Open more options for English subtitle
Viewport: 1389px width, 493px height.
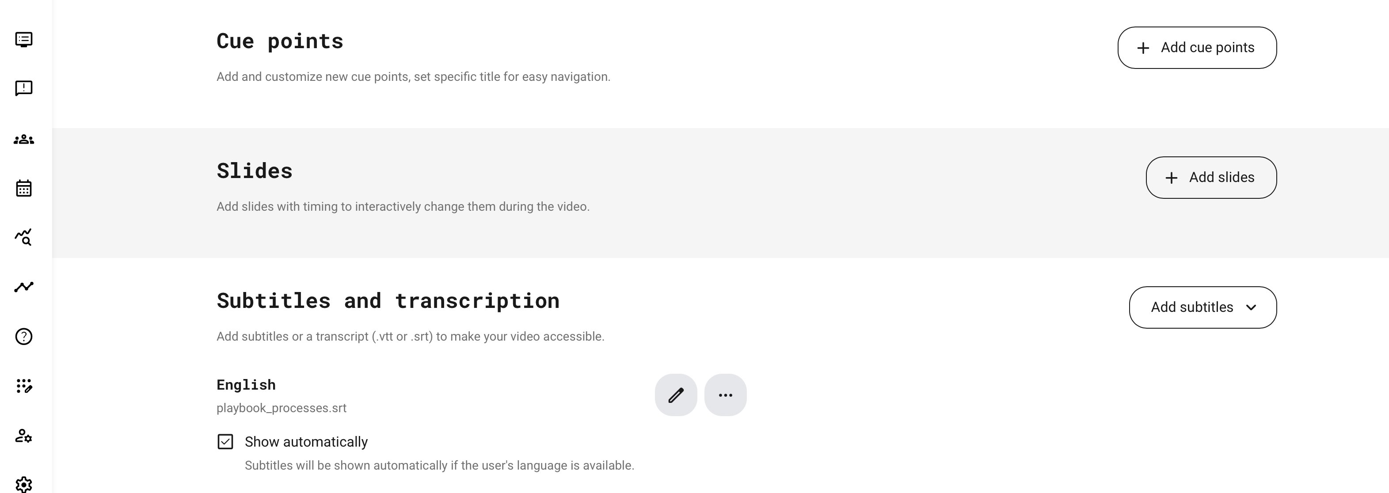point(725,395)
